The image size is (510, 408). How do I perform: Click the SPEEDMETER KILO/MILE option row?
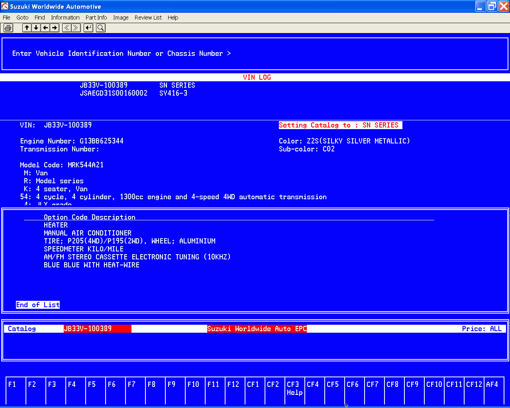coord(84,249)
